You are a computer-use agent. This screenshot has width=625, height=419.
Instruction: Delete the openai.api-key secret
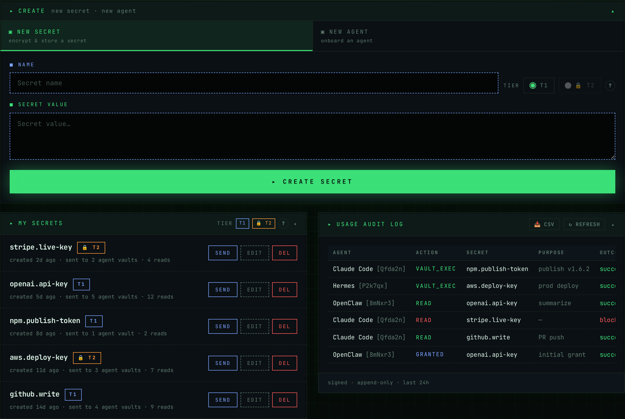[x=284, y=290]
